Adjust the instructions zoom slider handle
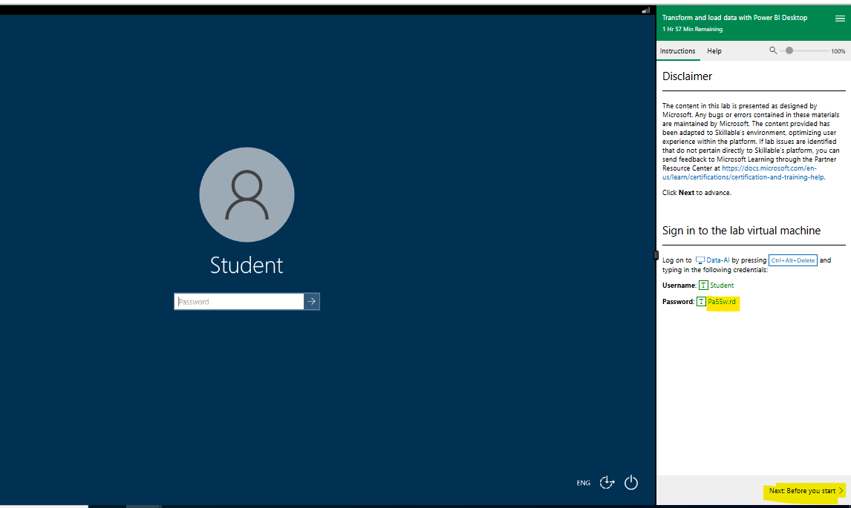Screen dimensions: 851x508 (789, 50)
